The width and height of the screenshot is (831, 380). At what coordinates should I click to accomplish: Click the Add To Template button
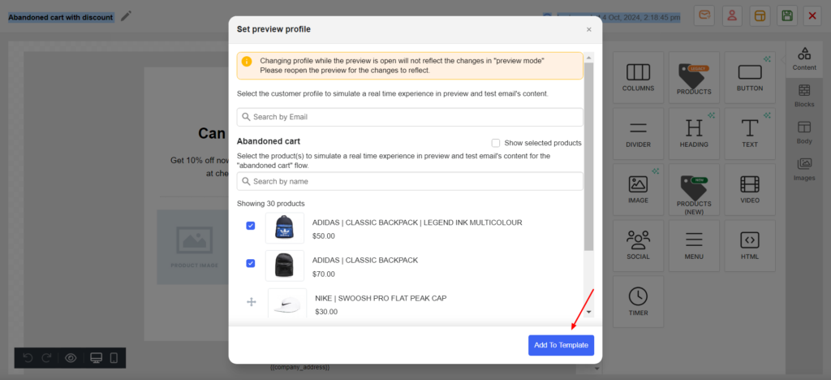(561, 345)
